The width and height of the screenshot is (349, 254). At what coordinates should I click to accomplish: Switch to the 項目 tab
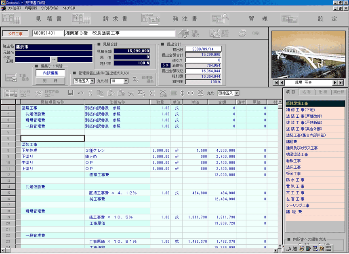click(290, 92)
